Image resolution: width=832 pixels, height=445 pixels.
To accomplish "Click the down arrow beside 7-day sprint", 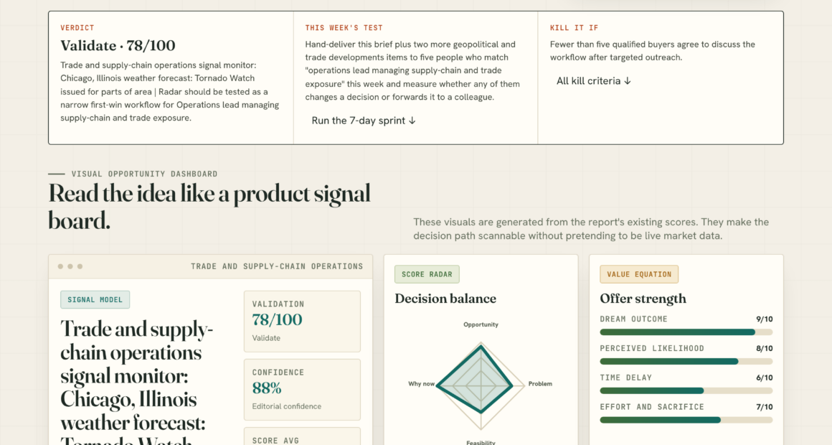I will 412,121.
